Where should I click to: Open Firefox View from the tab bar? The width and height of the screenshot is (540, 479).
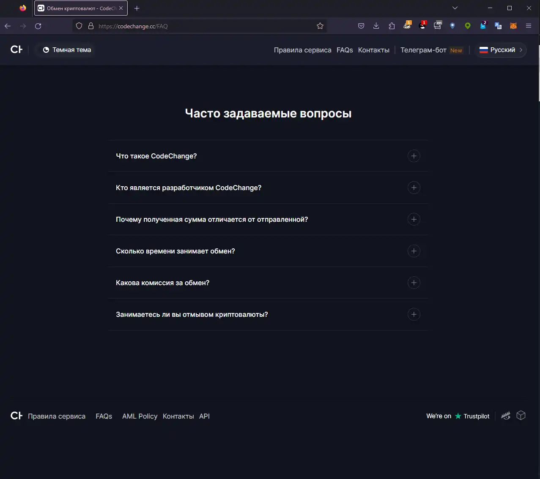point(23,8)
